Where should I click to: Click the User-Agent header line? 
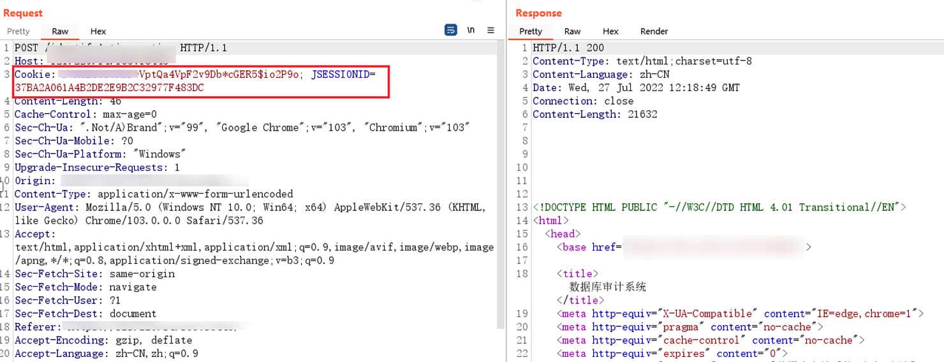tap(249, 207)
